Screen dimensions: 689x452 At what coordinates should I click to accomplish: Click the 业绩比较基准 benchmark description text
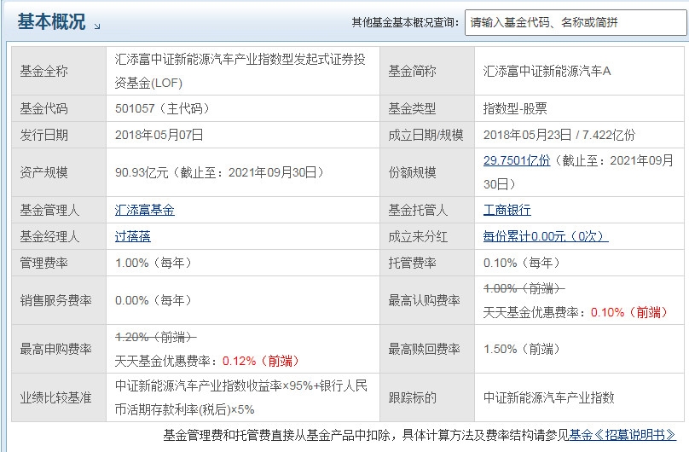(240, 397)
